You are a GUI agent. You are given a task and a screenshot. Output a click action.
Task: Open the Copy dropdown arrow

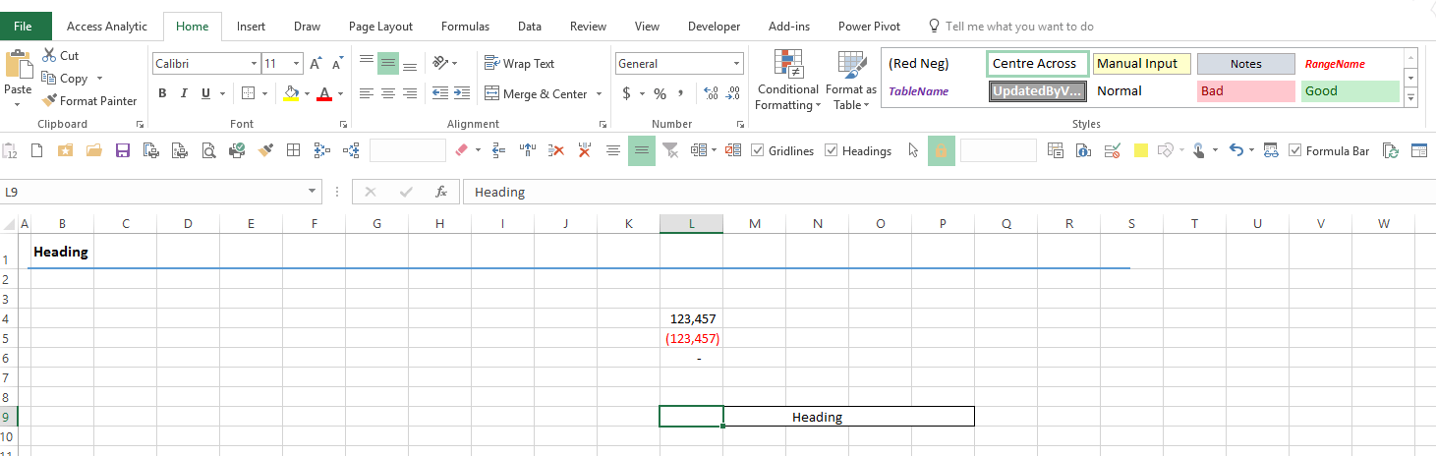98,79
